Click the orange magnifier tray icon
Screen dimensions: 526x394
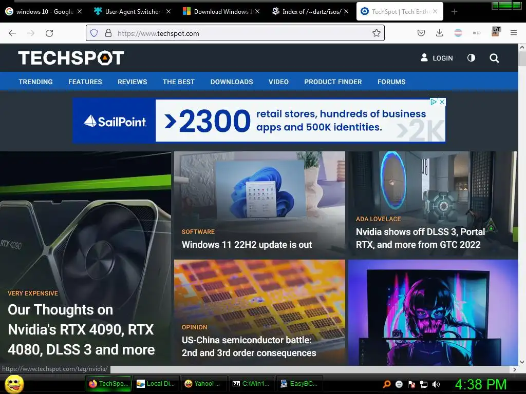tap(387, 384)
